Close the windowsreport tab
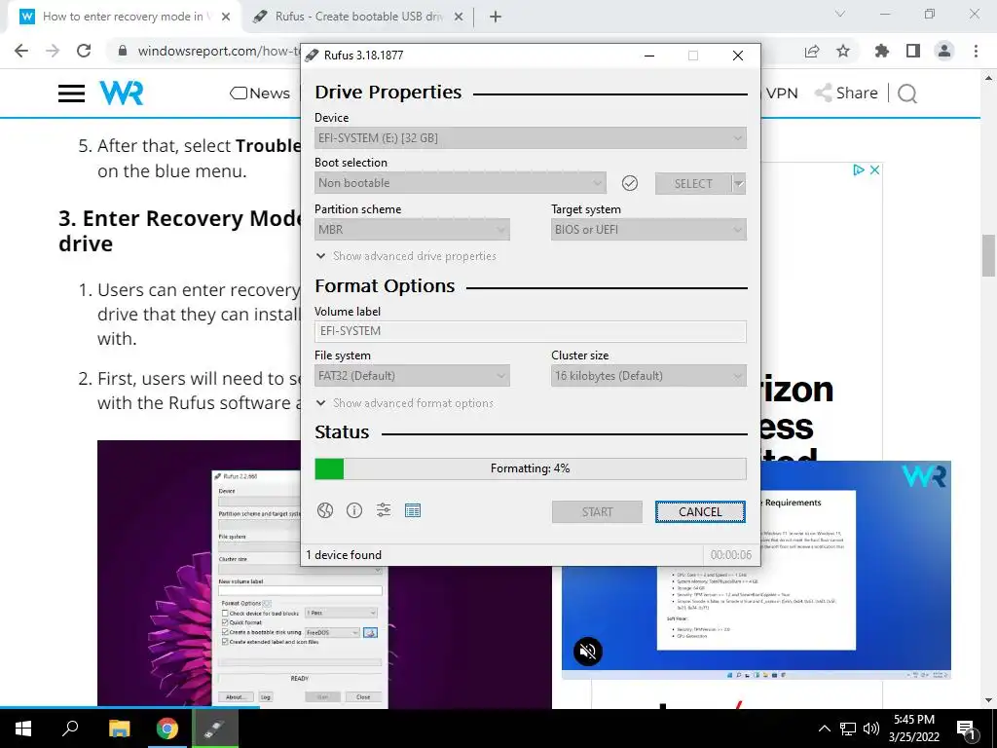Image resolution: width=997 pixels, height=748 pixels. [226, 17]
